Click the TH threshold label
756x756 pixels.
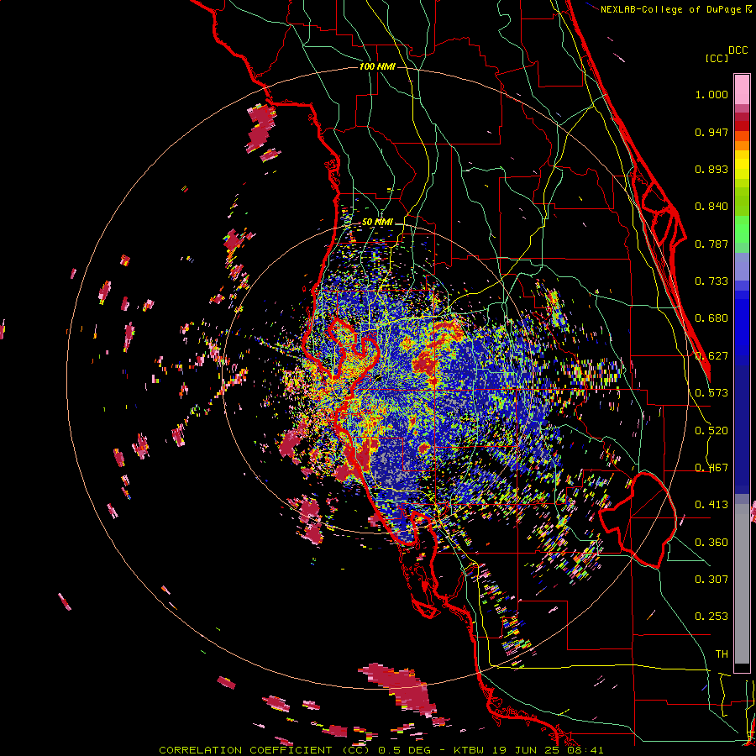click(x=722, y=654)
